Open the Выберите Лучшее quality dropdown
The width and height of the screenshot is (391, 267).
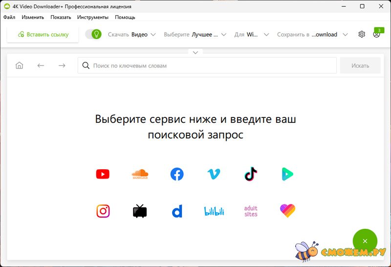195,35
